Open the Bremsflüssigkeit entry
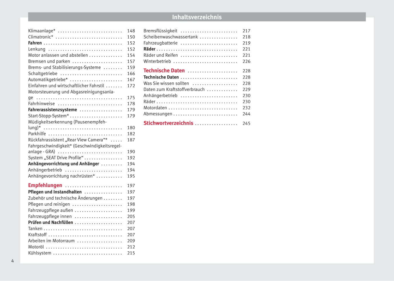This screenshot has height=281, width=394. (x=160, y=31)
